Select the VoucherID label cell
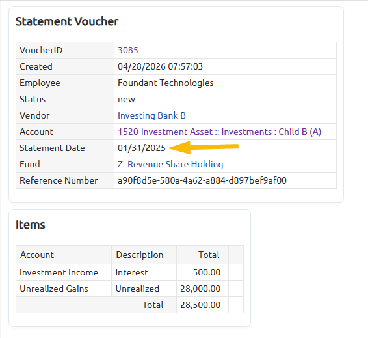 tap(65, 50)
